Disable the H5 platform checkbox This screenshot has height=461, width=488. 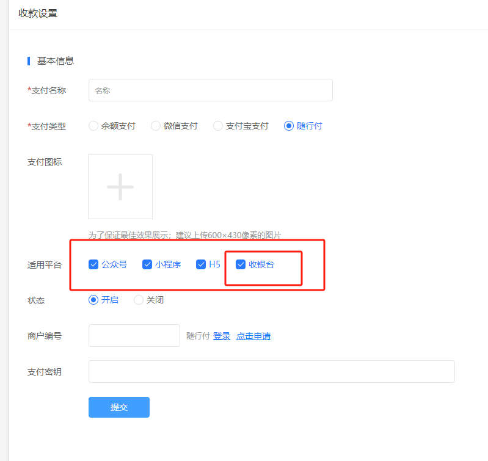point(201,264)
